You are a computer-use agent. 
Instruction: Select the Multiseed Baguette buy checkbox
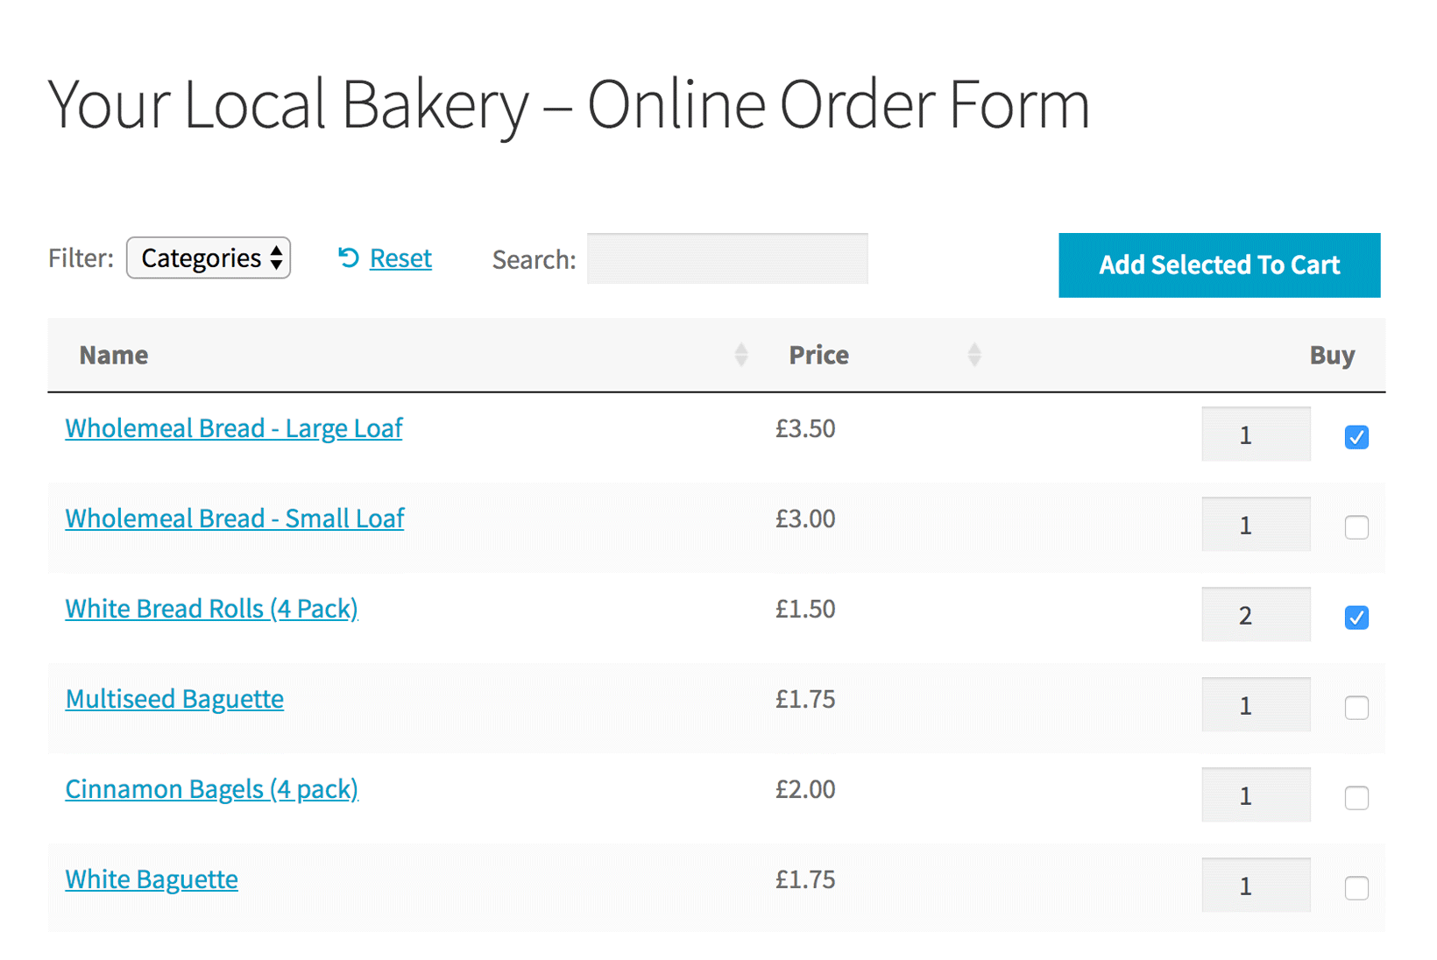[x=1356, y=708]
